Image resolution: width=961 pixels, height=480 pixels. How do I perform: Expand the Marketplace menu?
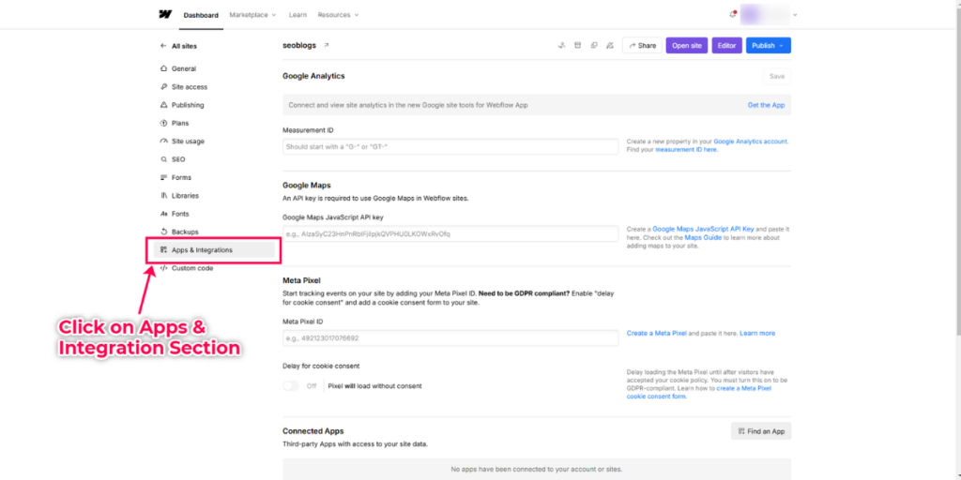tap(252, 15)
